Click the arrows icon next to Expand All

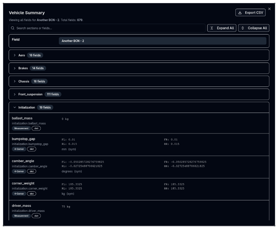[212, 28]
